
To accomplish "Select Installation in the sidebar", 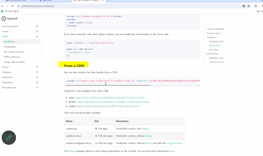I will tap(21, 42).
